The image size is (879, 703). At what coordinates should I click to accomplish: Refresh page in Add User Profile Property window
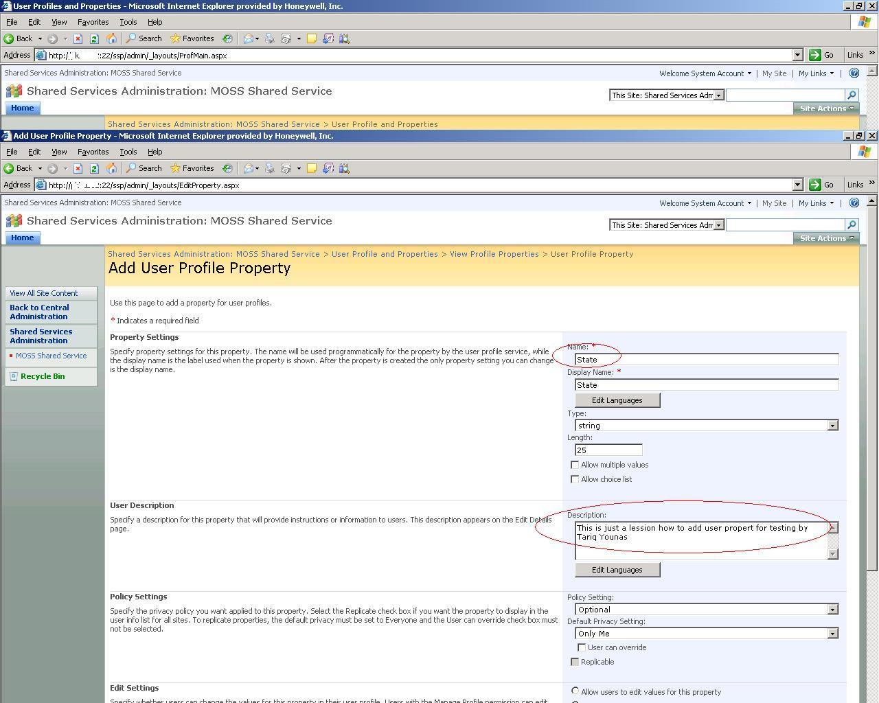94,168
